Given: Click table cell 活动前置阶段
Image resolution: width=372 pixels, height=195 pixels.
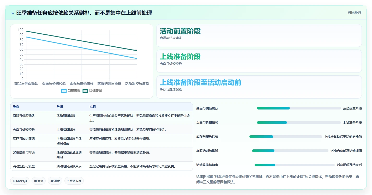Looking at the screenshot, I should pyautogui.click(x=71, y=118).
